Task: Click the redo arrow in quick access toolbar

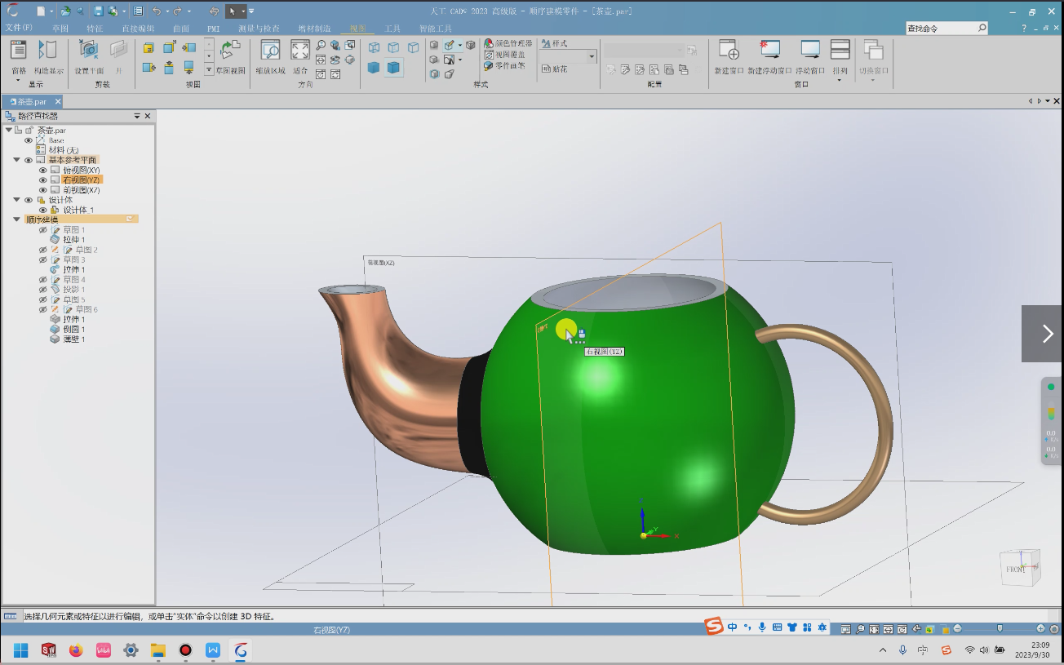Action: pos(177,11)
